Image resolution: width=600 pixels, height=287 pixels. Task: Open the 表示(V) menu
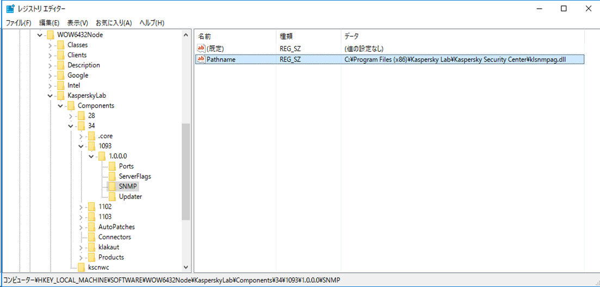(x=77, y=23)
